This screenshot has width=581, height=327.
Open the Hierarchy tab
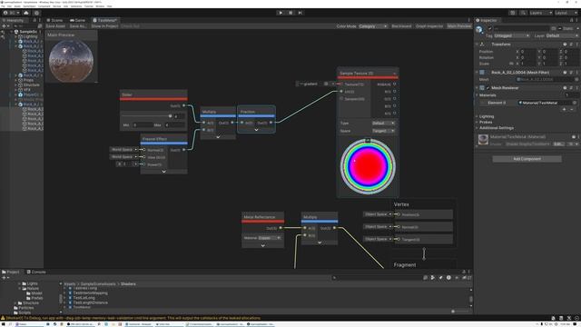14,20
